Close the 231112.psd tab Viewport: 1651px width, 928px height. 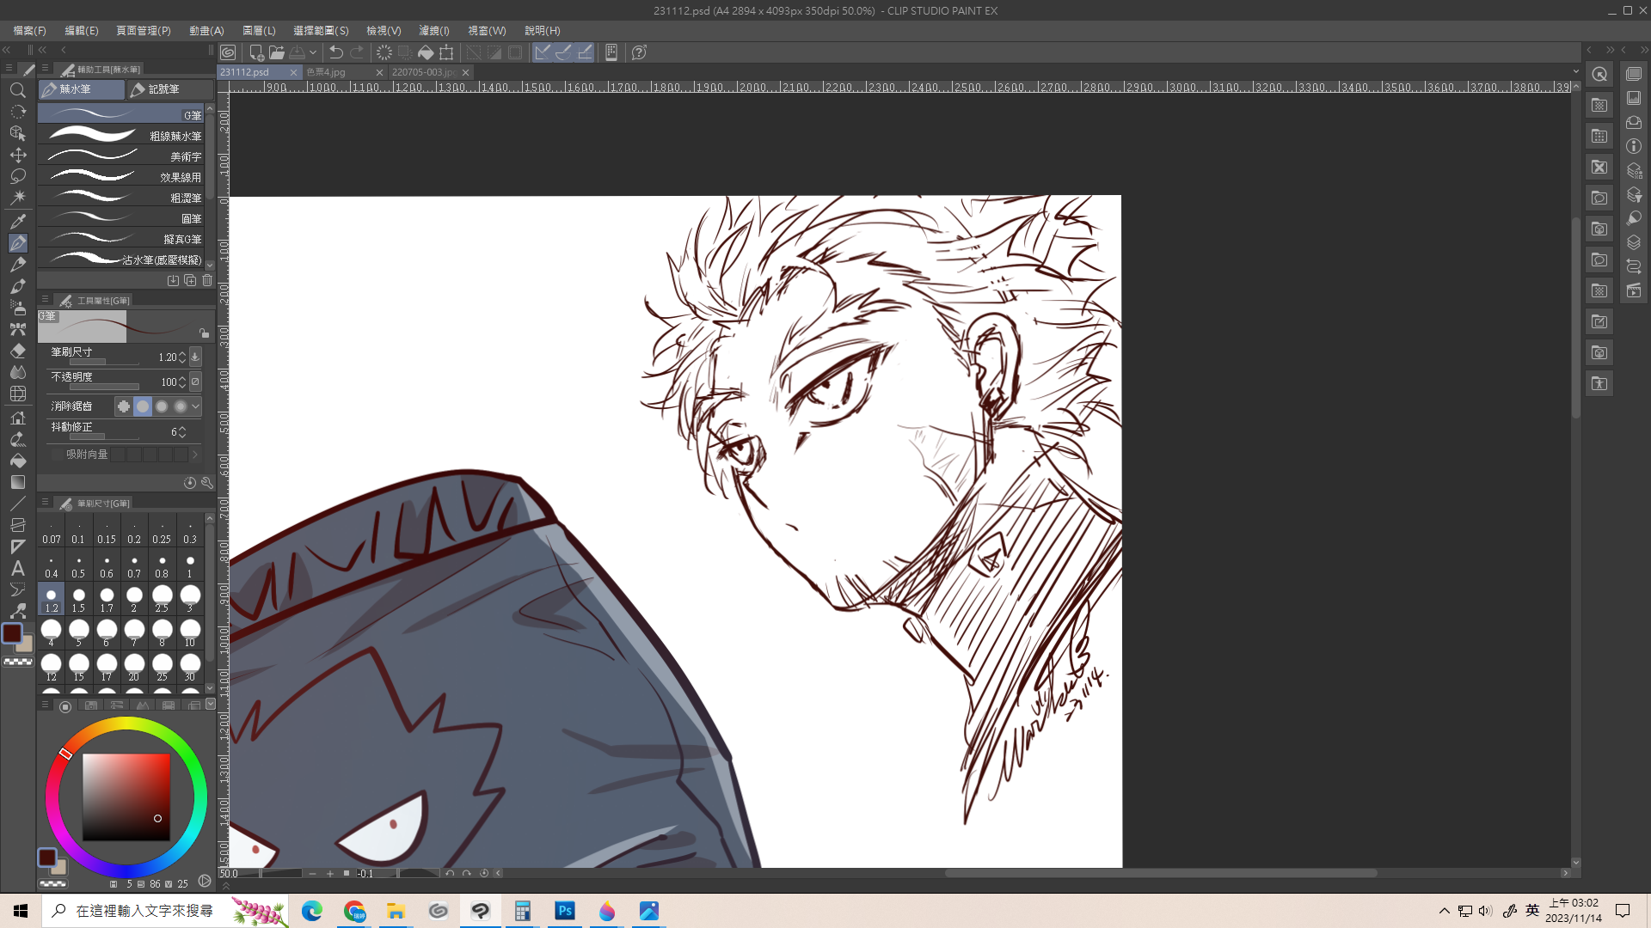(293, 72)
